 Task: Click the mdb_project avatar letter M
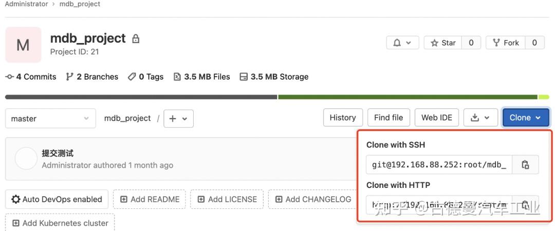23,45
